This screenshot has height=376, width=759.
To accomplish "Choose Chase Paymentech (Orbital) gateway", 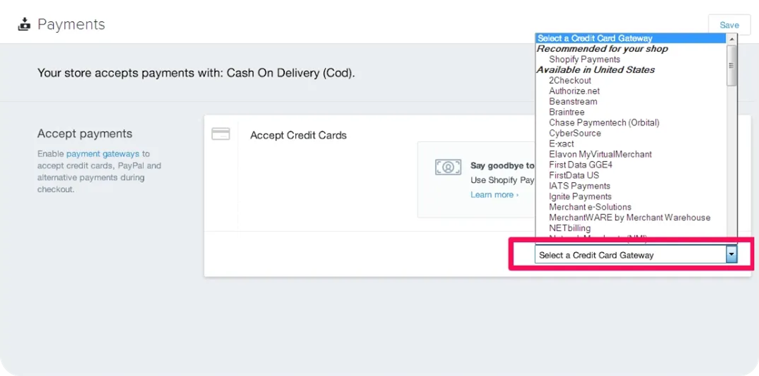I will 604,122.
